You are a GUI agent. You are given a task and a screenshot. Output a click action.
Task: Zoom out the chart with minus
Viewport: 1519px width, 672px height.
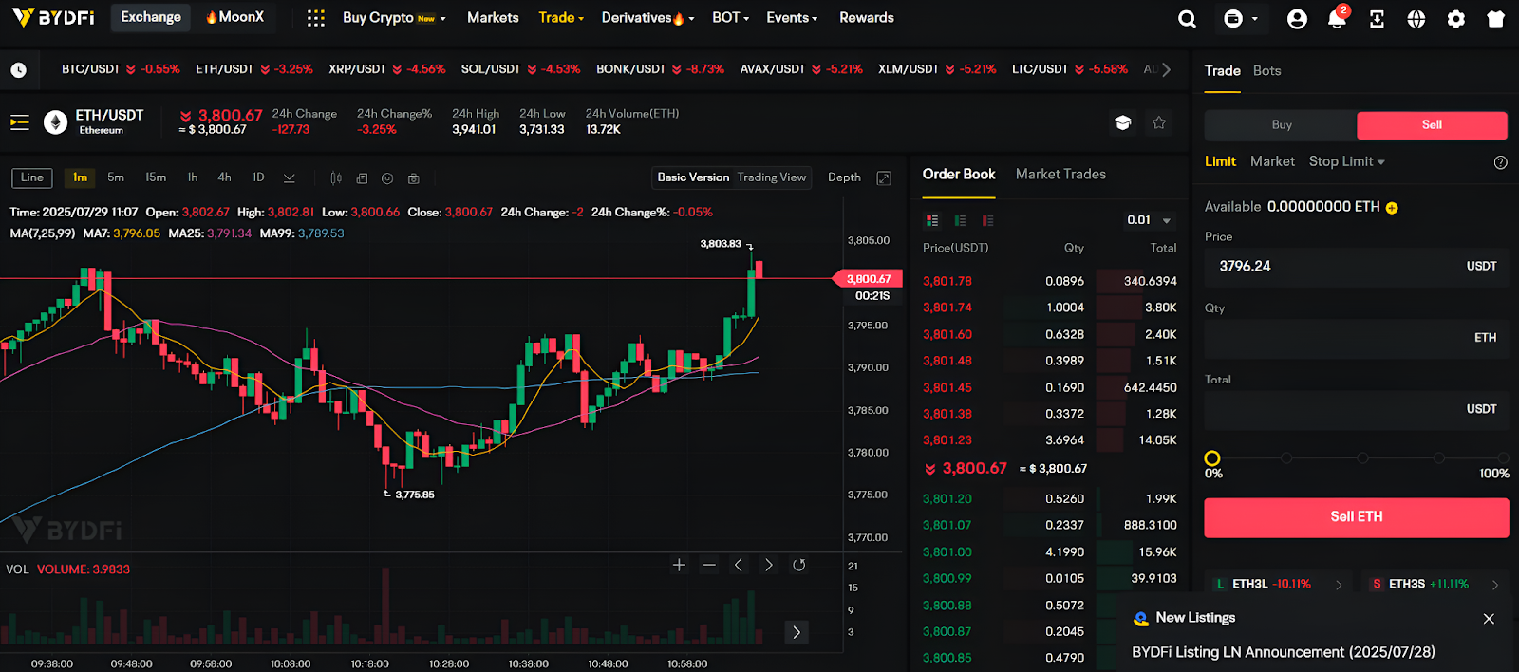pyautogui.click(x=709, y=565)
